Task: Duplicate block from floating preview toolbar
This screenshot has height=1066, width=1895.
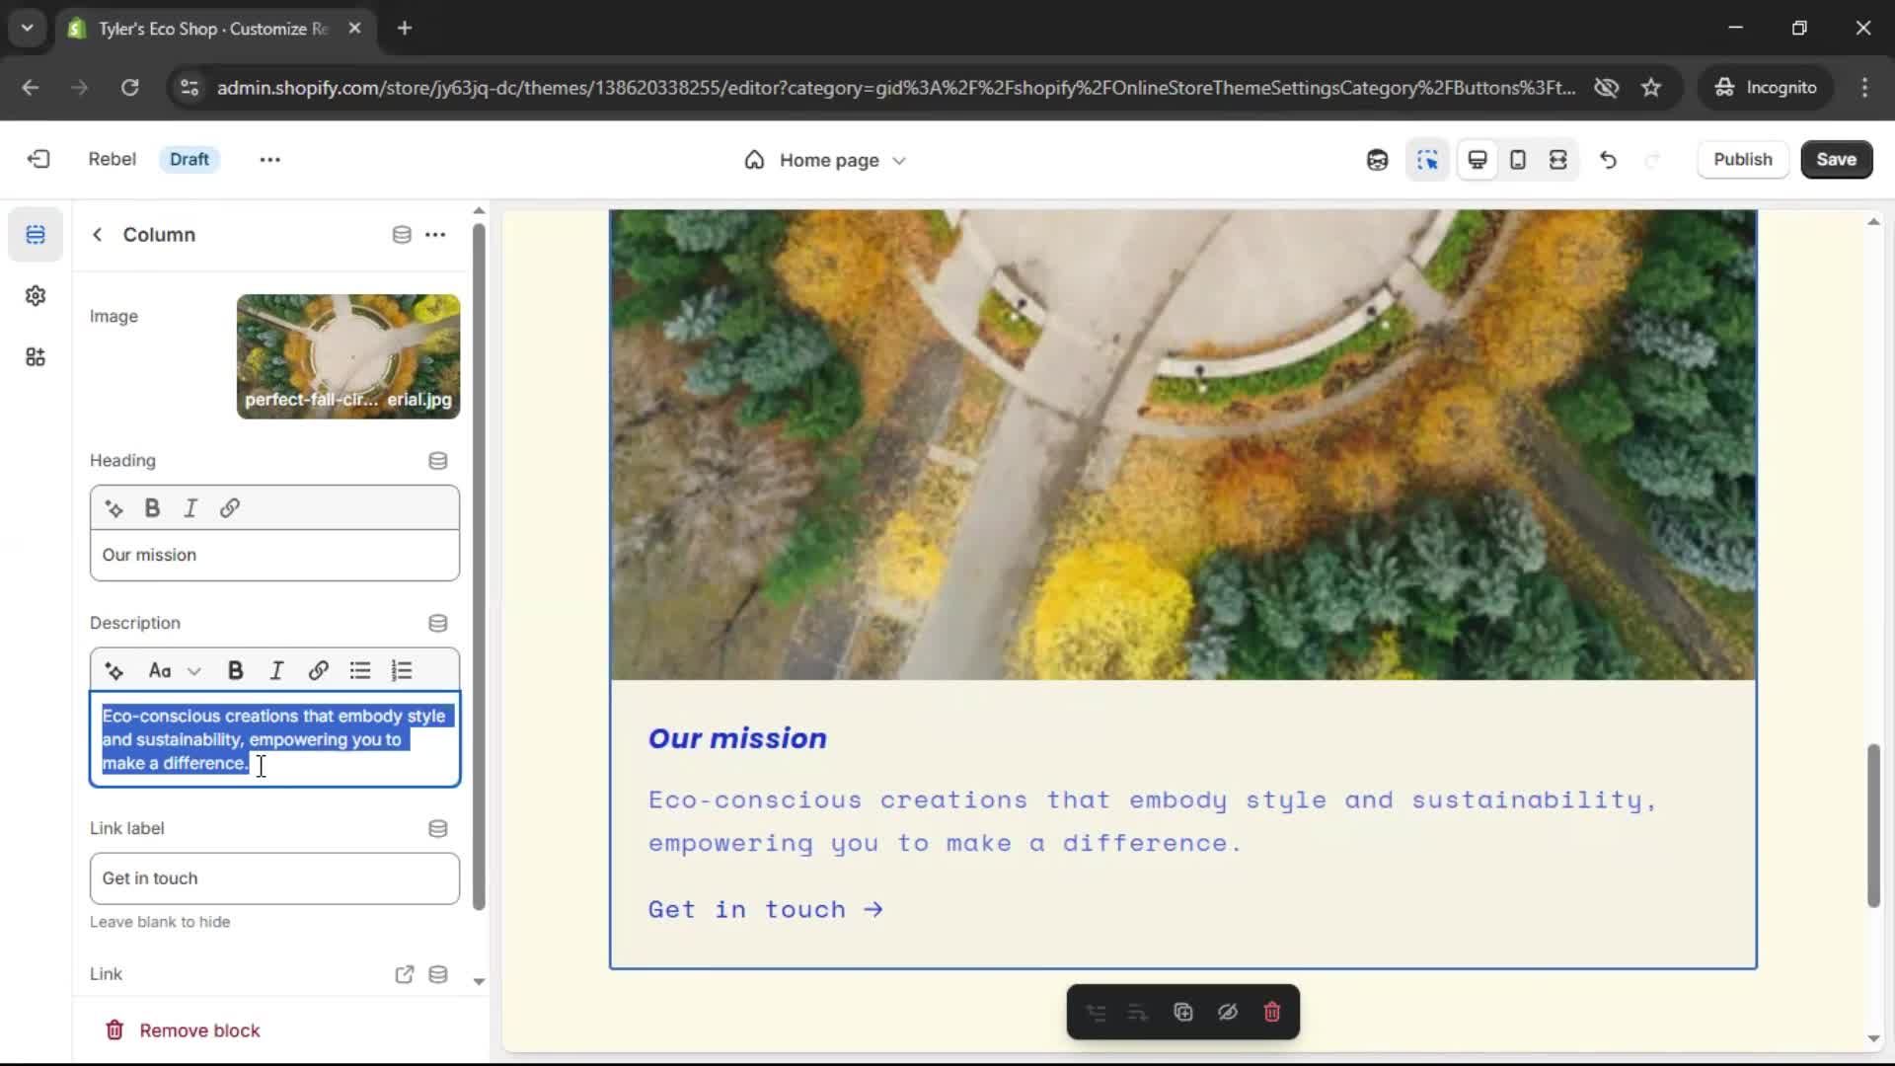Action: click(x=1183, y=1013)
